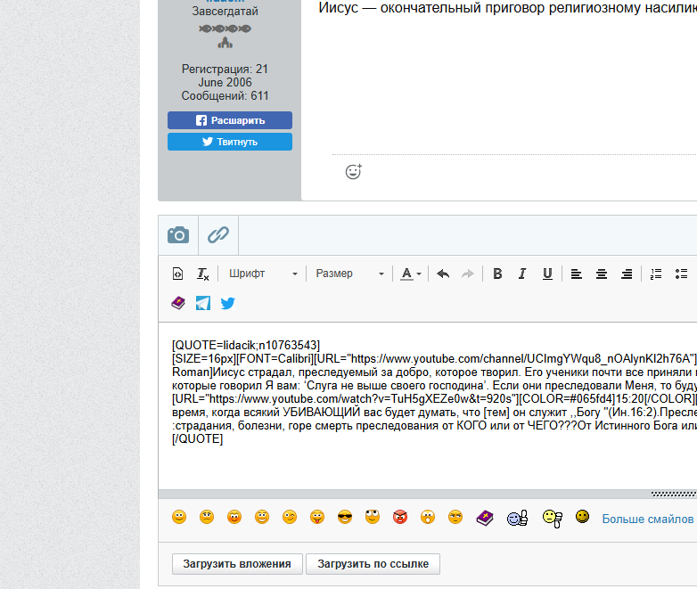Open the text color picker dropdown
This screenshot has height=589, width=697.
click(x=411, y=274)
